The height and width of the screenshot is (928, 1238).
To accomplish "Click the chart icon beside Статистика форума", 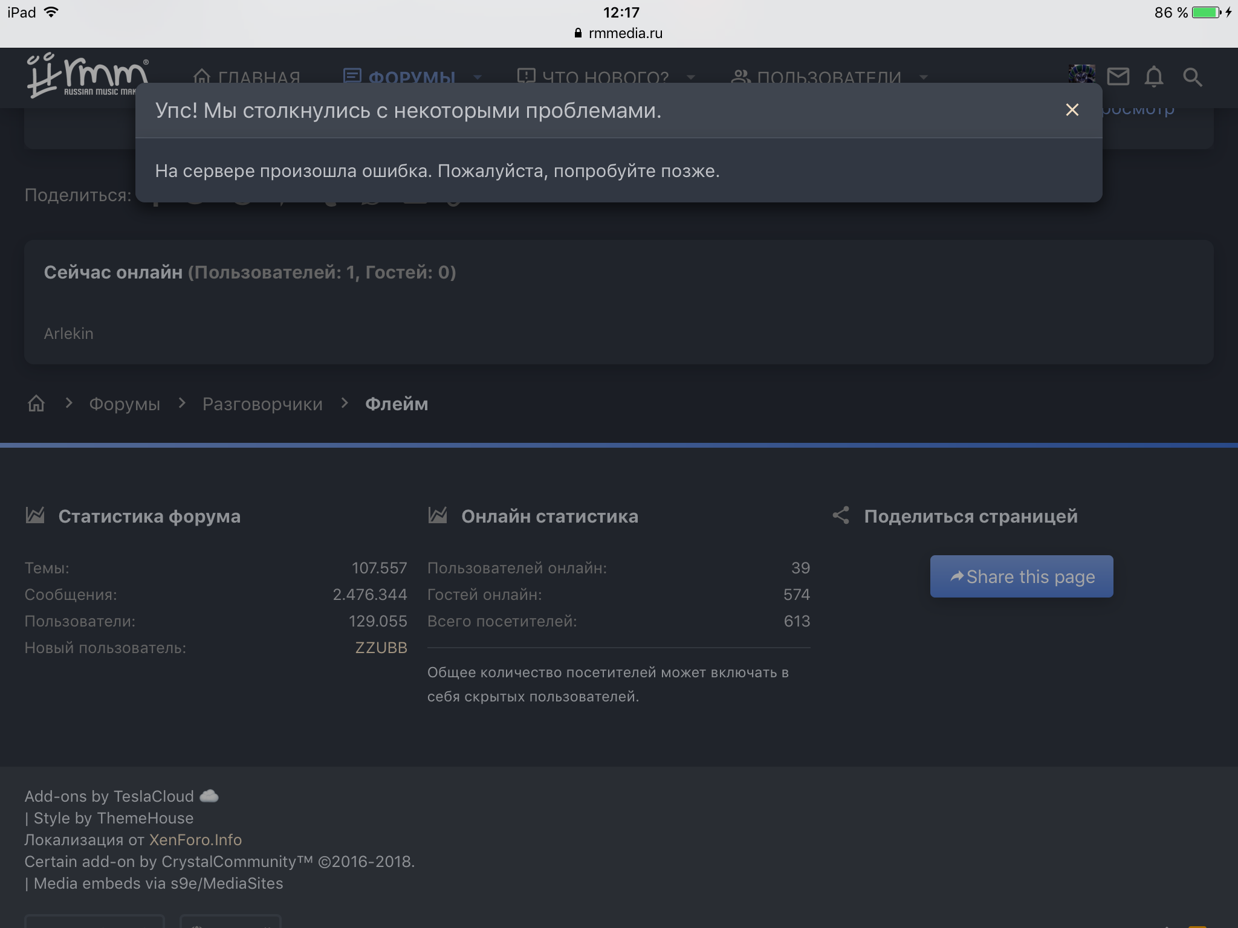I will [35, 515].
